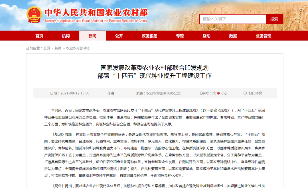Switch font size to 中 (medium)
Screen dimensions: 308x189
coord(218,93)
